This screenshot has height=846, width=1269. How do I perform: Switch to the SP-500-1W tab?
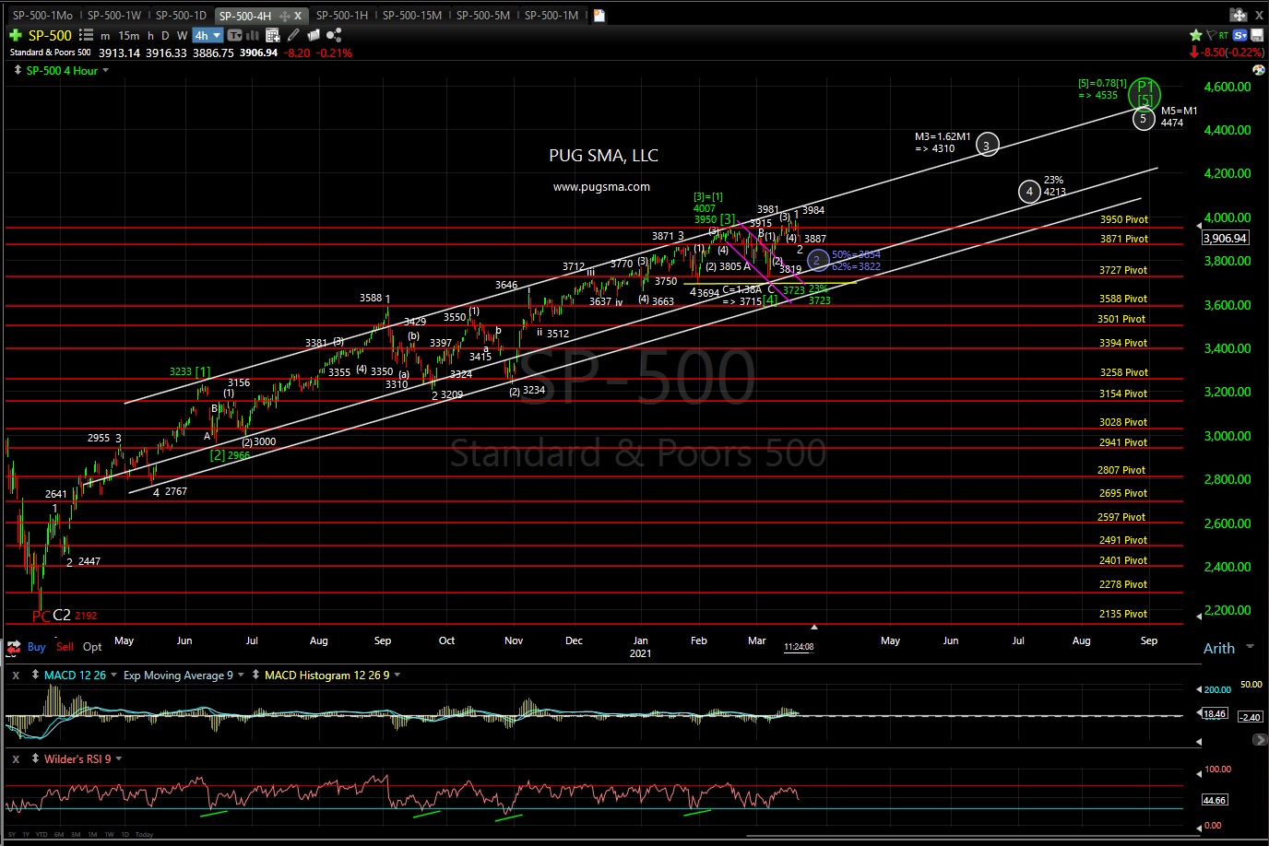pyautogui.click(x=114, y=16)
